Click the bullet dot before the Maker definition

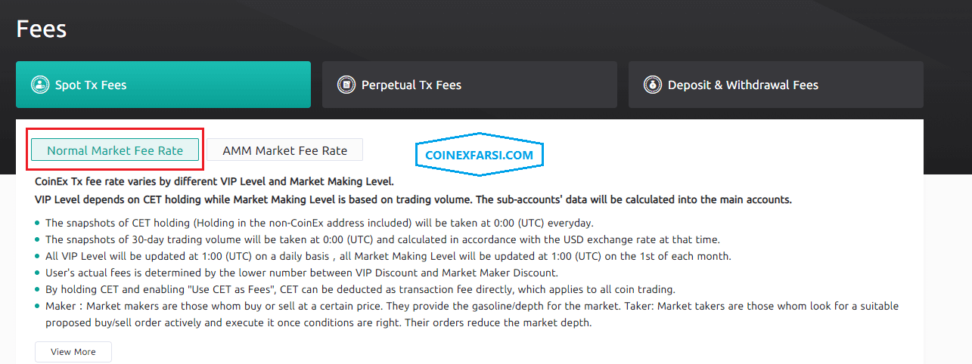click(38, 306)
